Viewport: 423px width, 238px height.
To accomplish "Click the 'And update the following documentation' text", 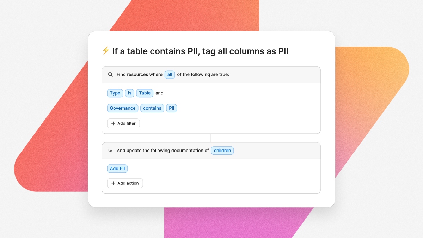I will coord(163,151).
